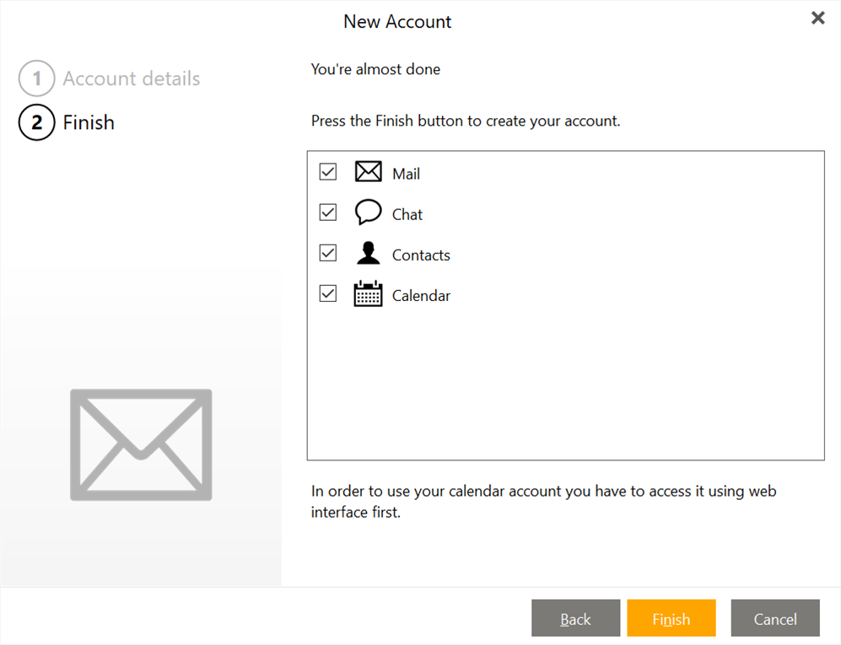Click the Back button
Screen dimensions: 841x645
click(575, 618)
